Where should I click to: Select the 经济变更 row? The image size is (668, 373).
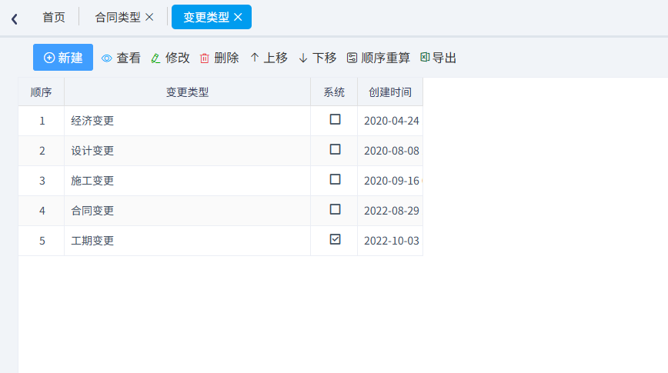point(221,121)
